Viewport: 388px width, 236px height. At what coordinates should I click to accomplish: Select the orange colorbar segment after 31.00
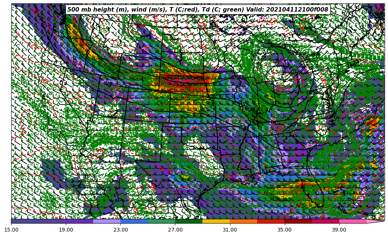click(243, 221)
